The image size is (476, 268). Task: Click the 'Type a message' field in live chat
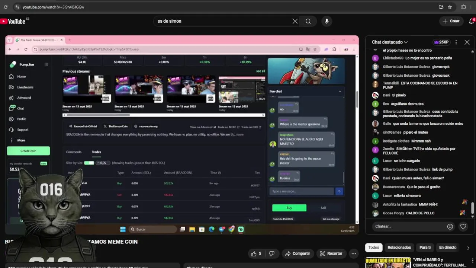pos(301,191)
